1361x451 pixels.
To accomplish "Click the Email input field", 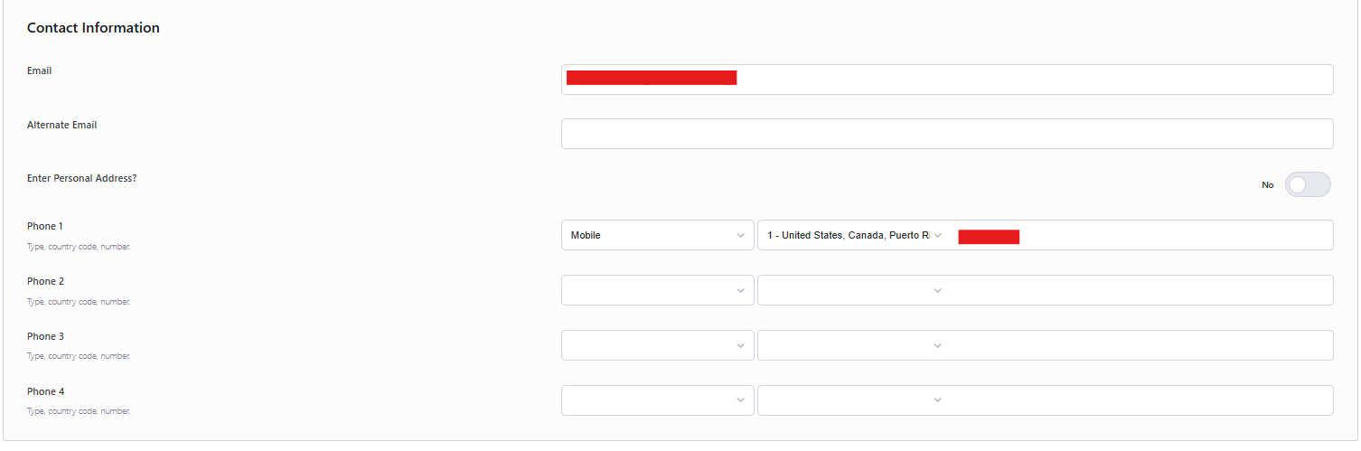I will (947, 80).
